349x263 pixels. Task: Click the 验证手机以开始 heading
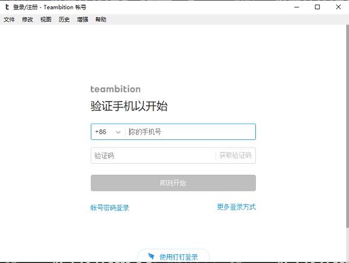click(x=129, y=106)
